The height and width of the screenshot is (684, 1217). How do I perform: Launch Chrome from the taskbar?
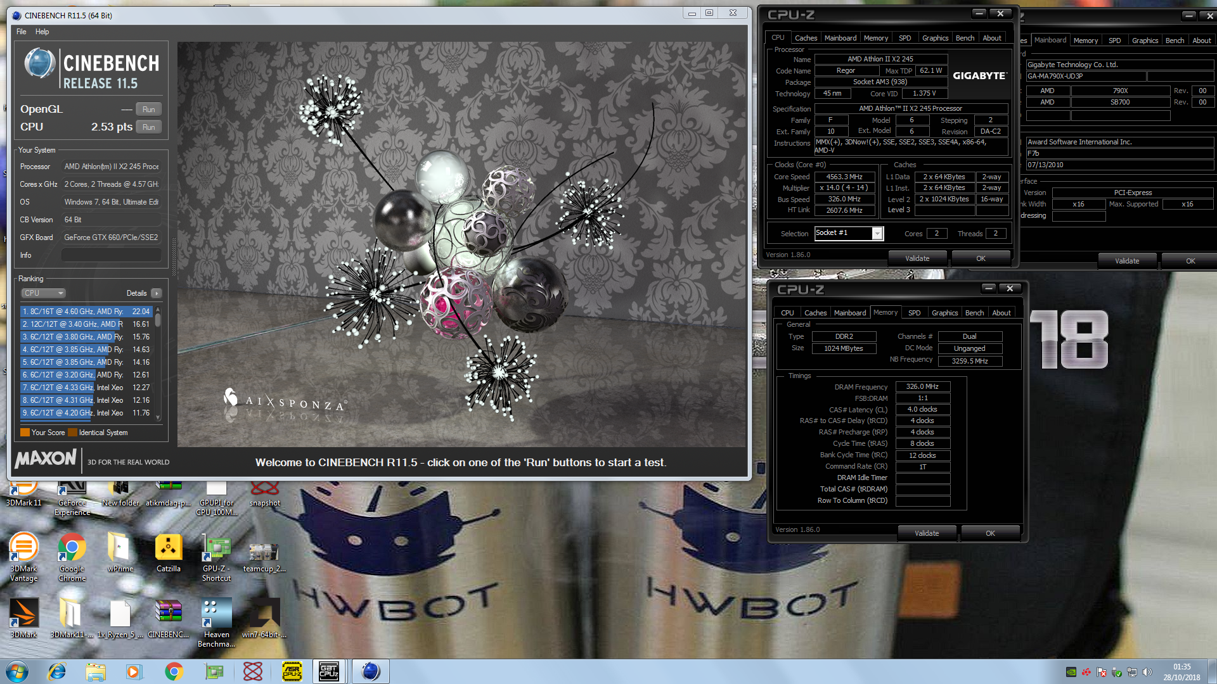click(x=174, y=671)
